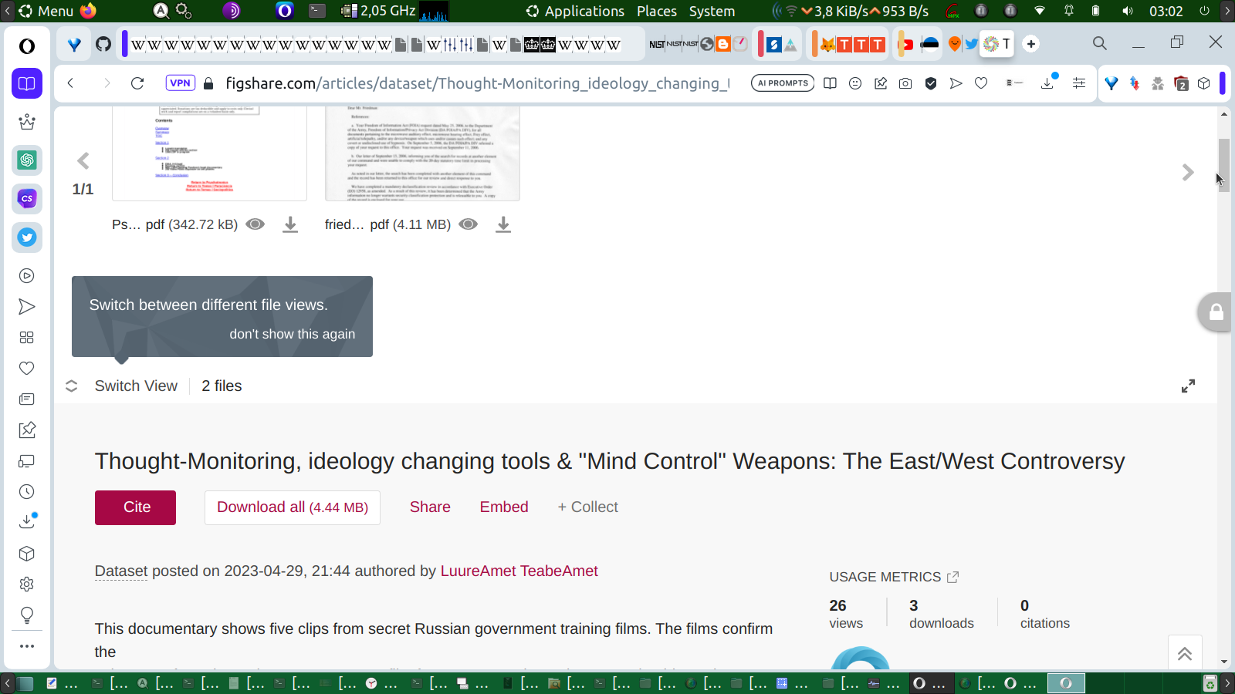Dismiss tooltip via don't show this again
Screen dimensions: 1235x694
[x=292, y=334]
